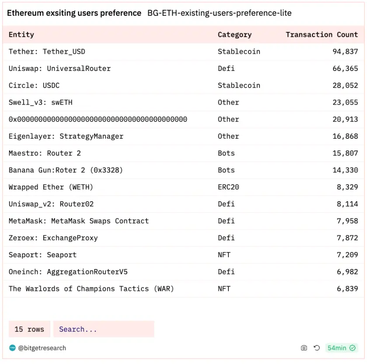
Task: Click the Ethereum existing users preference title
Action: tap(74, 13)
